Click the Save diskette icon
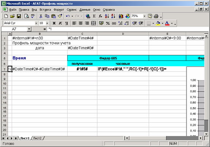Image resolution: width=210 pixels, height=147 pixels. [x=19, y=16]
